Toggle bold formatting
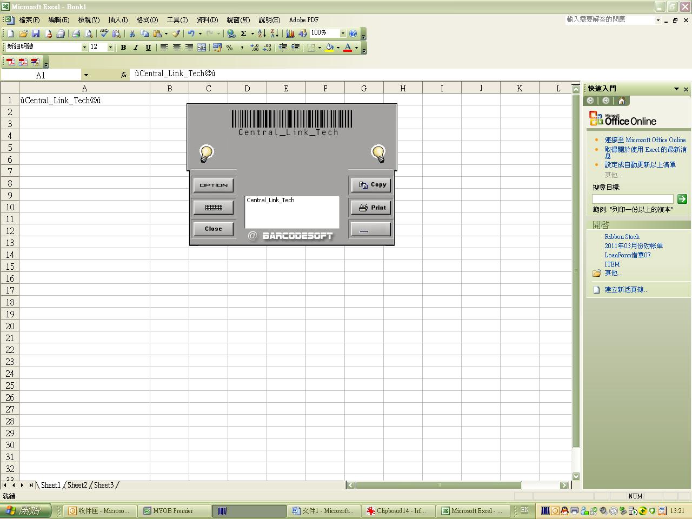Image resolution: width=692 pixels, height=519 pixels. pyautogui.click(x=123, y=48)
